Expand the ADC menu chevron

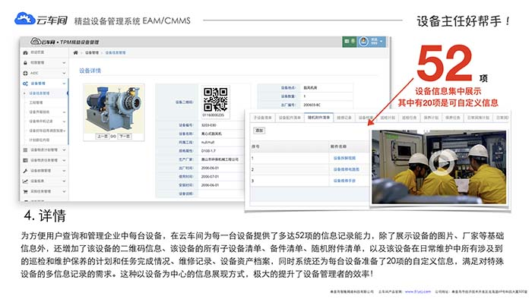click(64, 73)
